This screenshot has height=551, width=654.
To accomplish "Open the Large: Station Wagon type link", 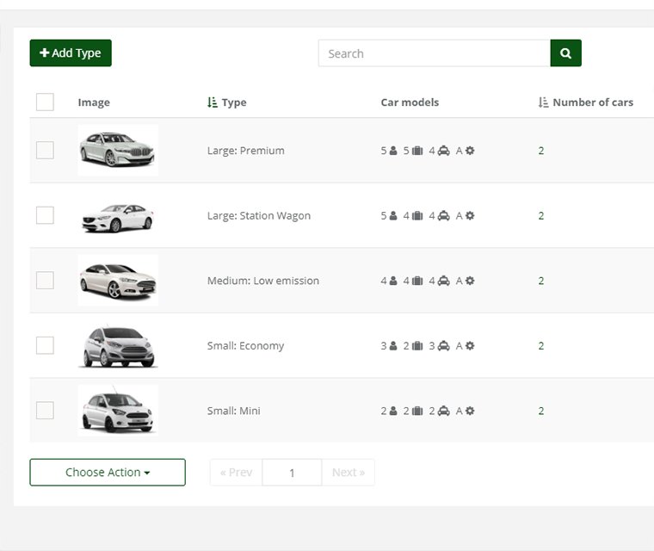I will [x=258, y=216].
